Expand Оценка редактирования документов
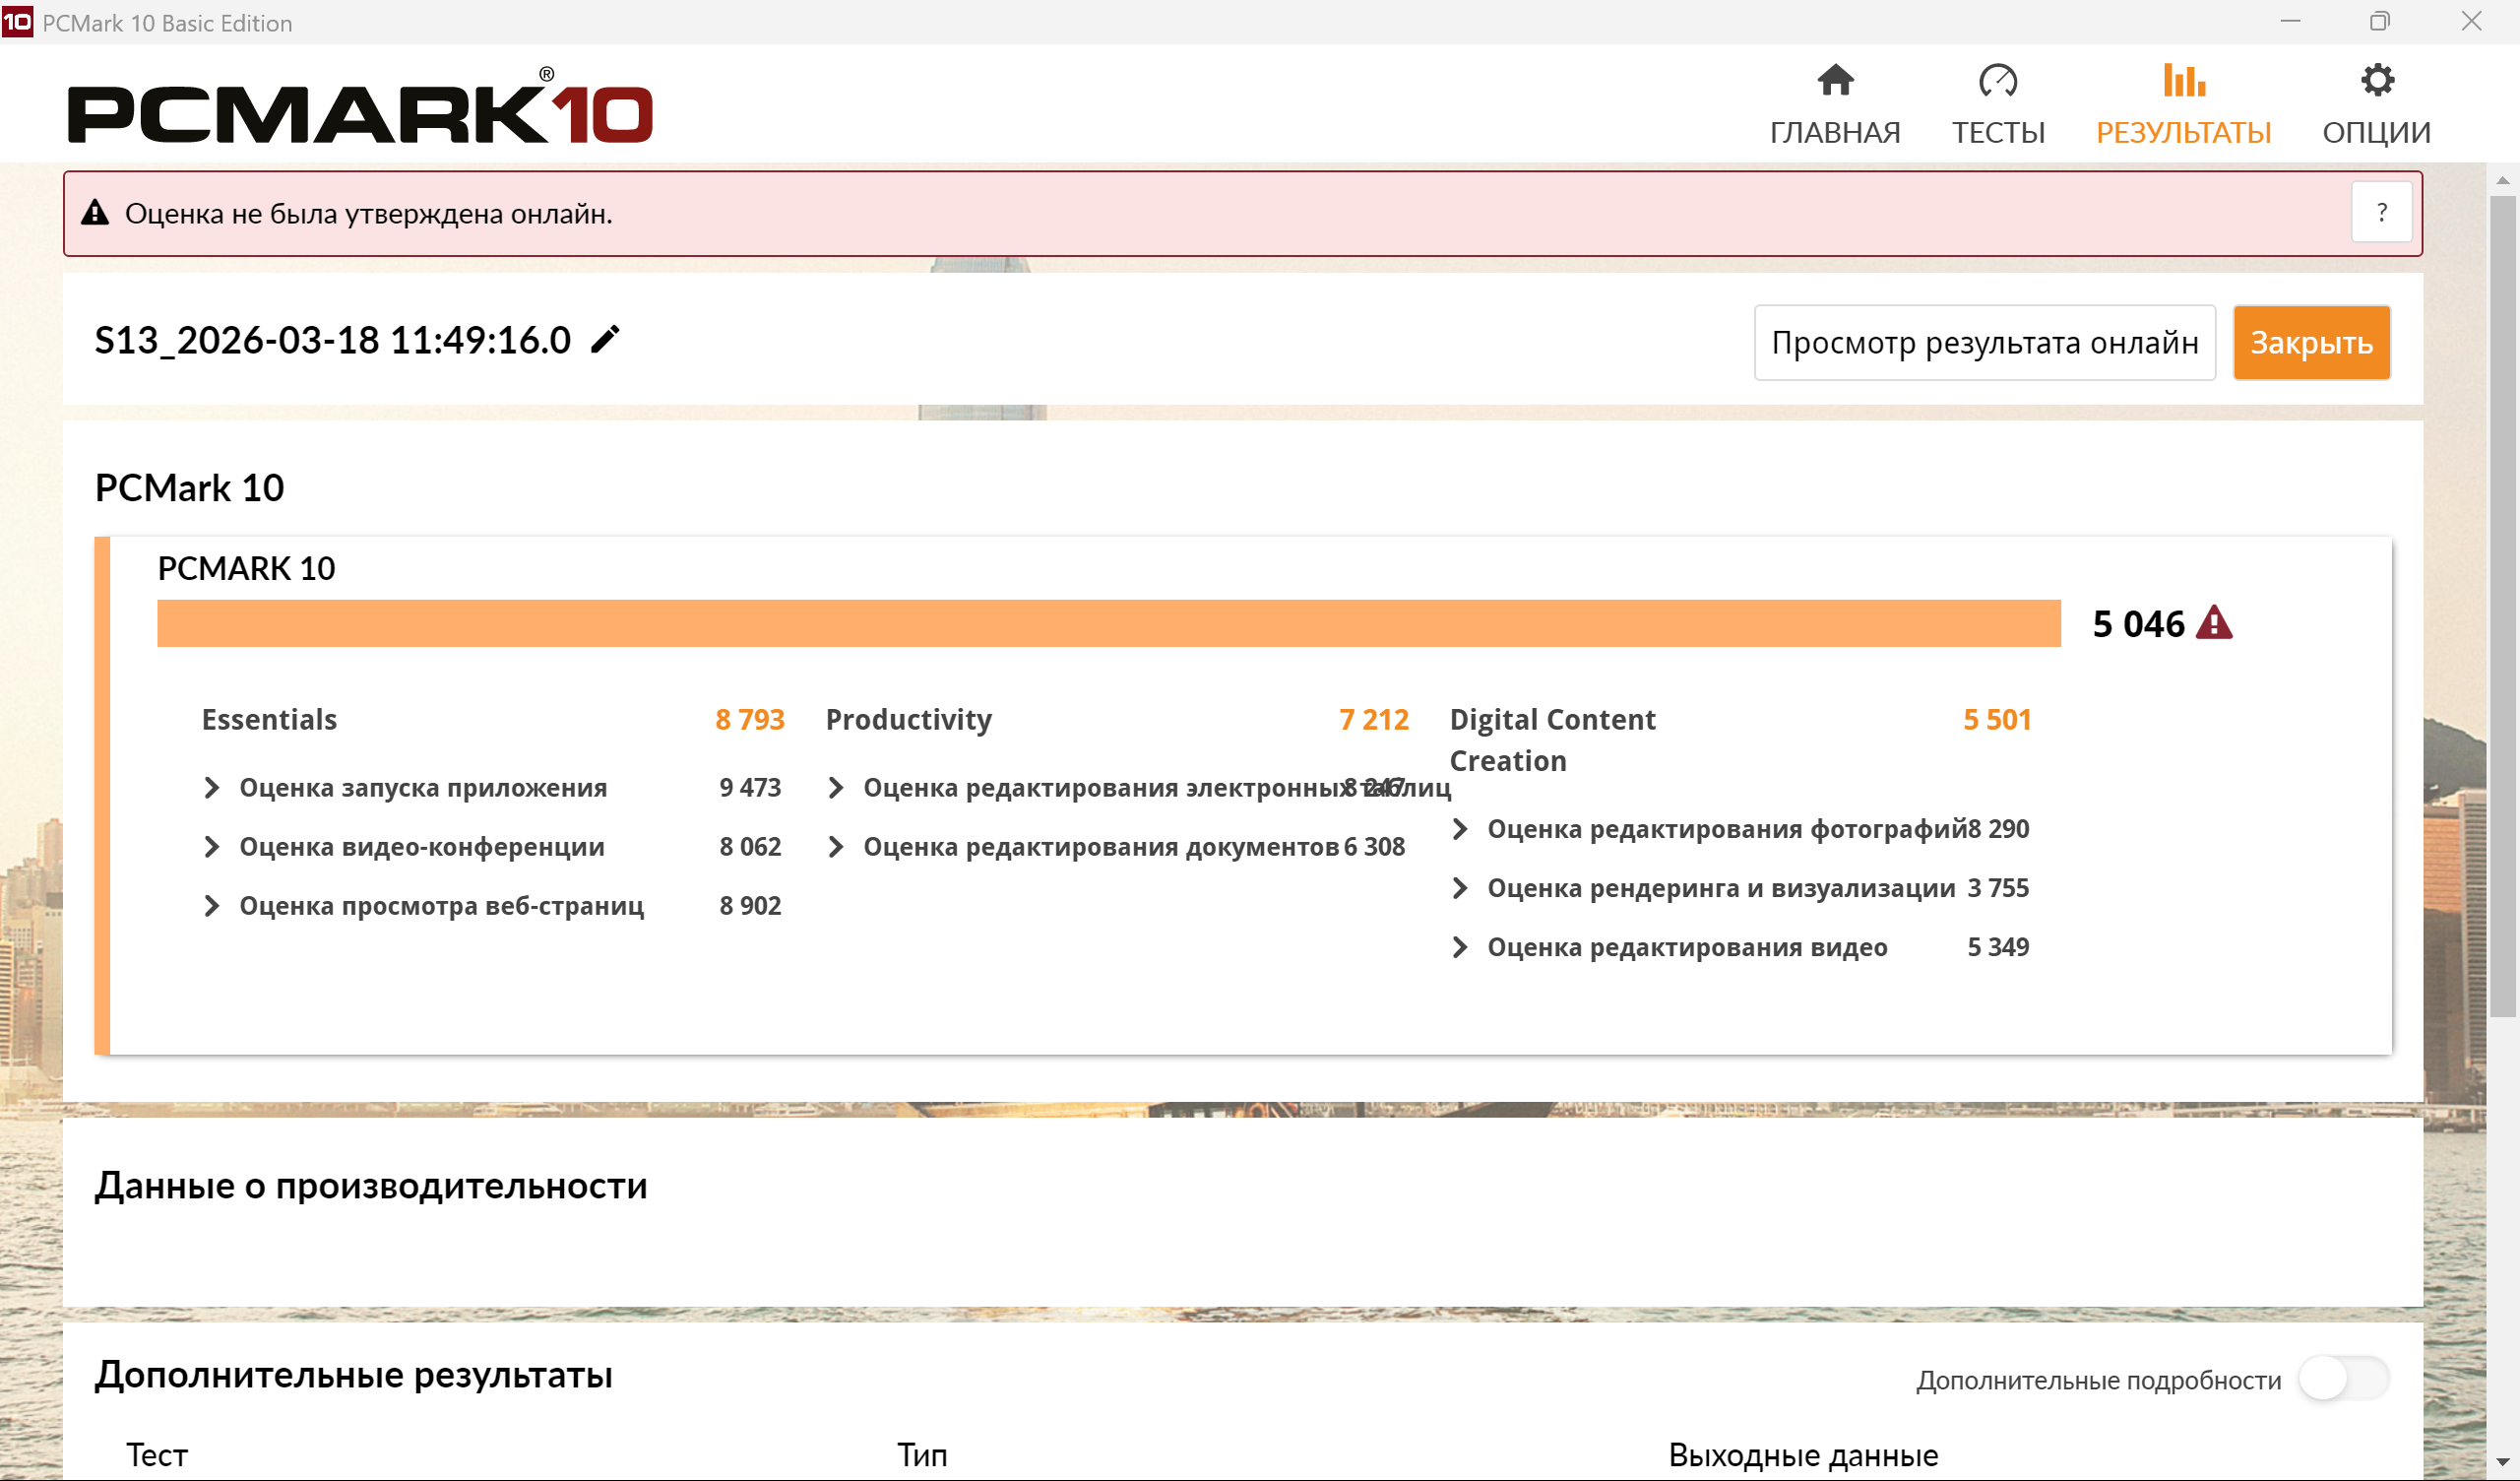The height and width of the screenshot is (1481, 2520). pyautogui.click(x=836, y=847)
